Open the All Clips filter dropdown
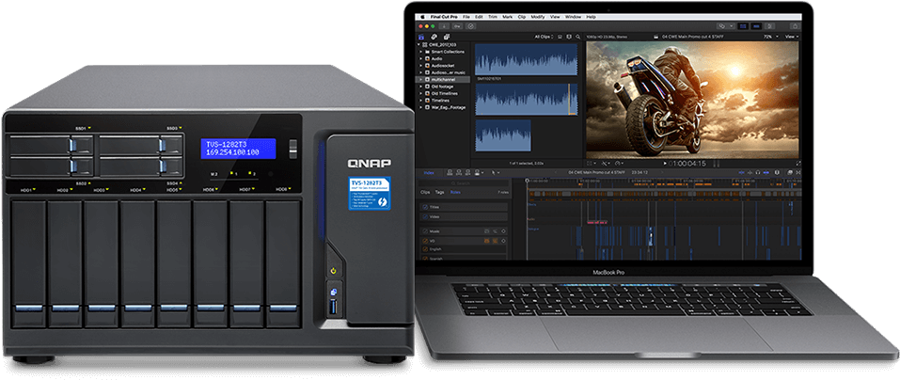This screenshot has height=380, width=900. pyautogui.click(x=544, y=37)
